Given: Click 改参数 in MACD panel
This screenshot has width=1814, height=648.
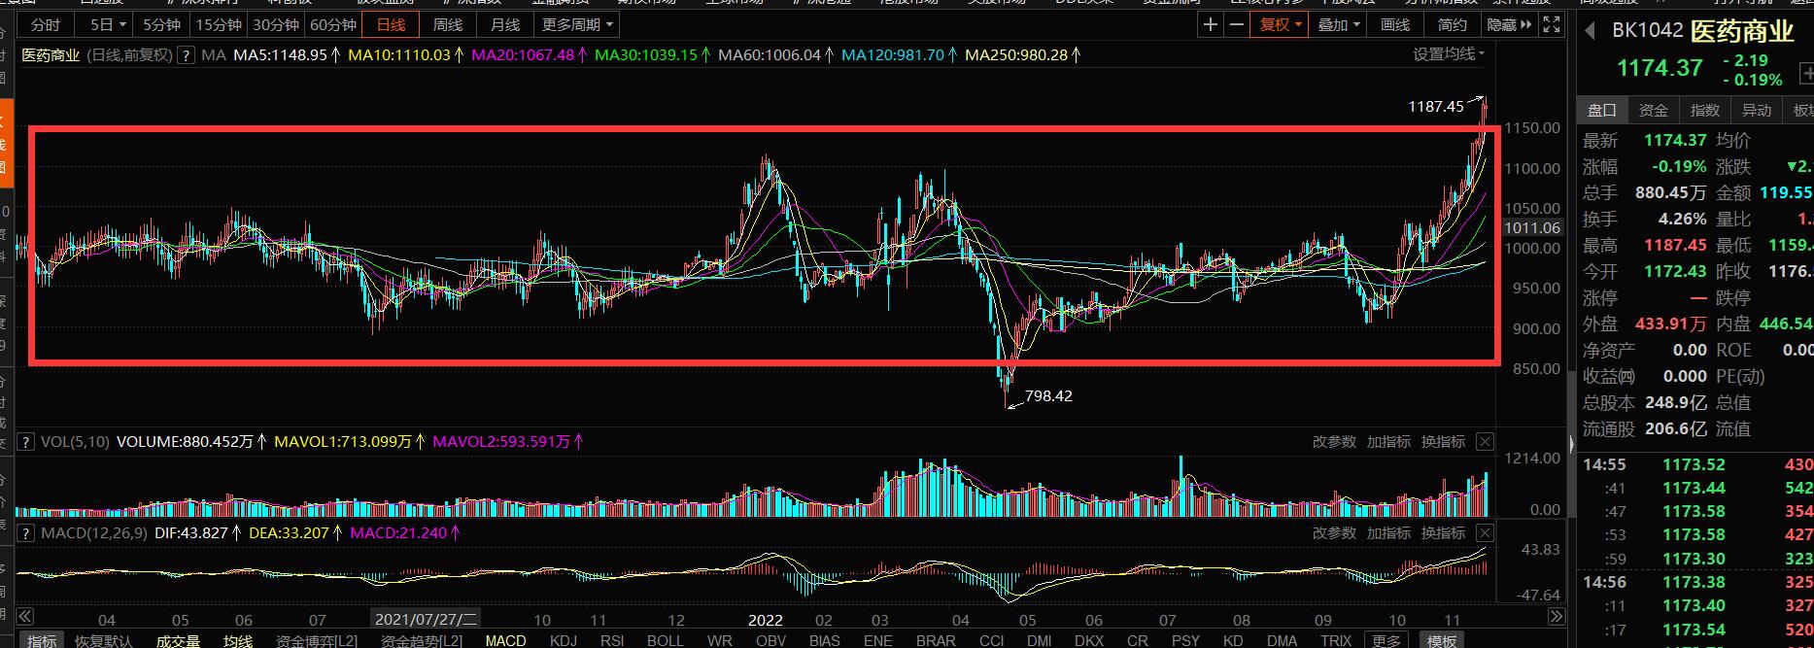Looking at the screenshot, I should tap(1334, 533).
